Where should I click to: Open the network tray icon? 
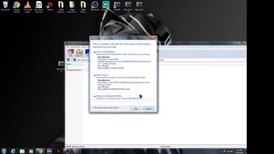tap(228, 151)
